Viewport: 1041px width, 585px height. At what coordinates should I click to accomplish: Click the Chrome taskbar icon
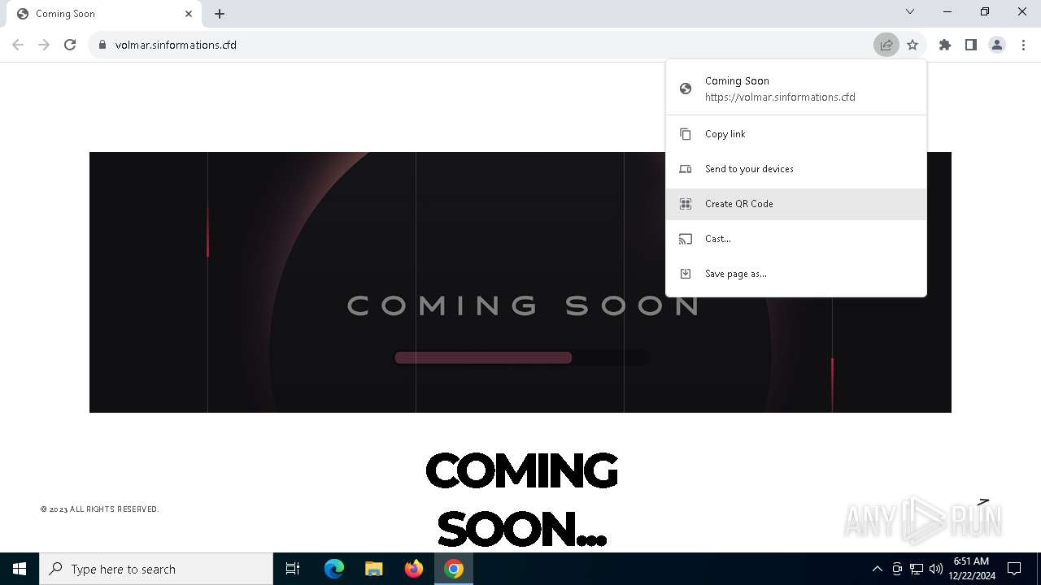point(454,569)
